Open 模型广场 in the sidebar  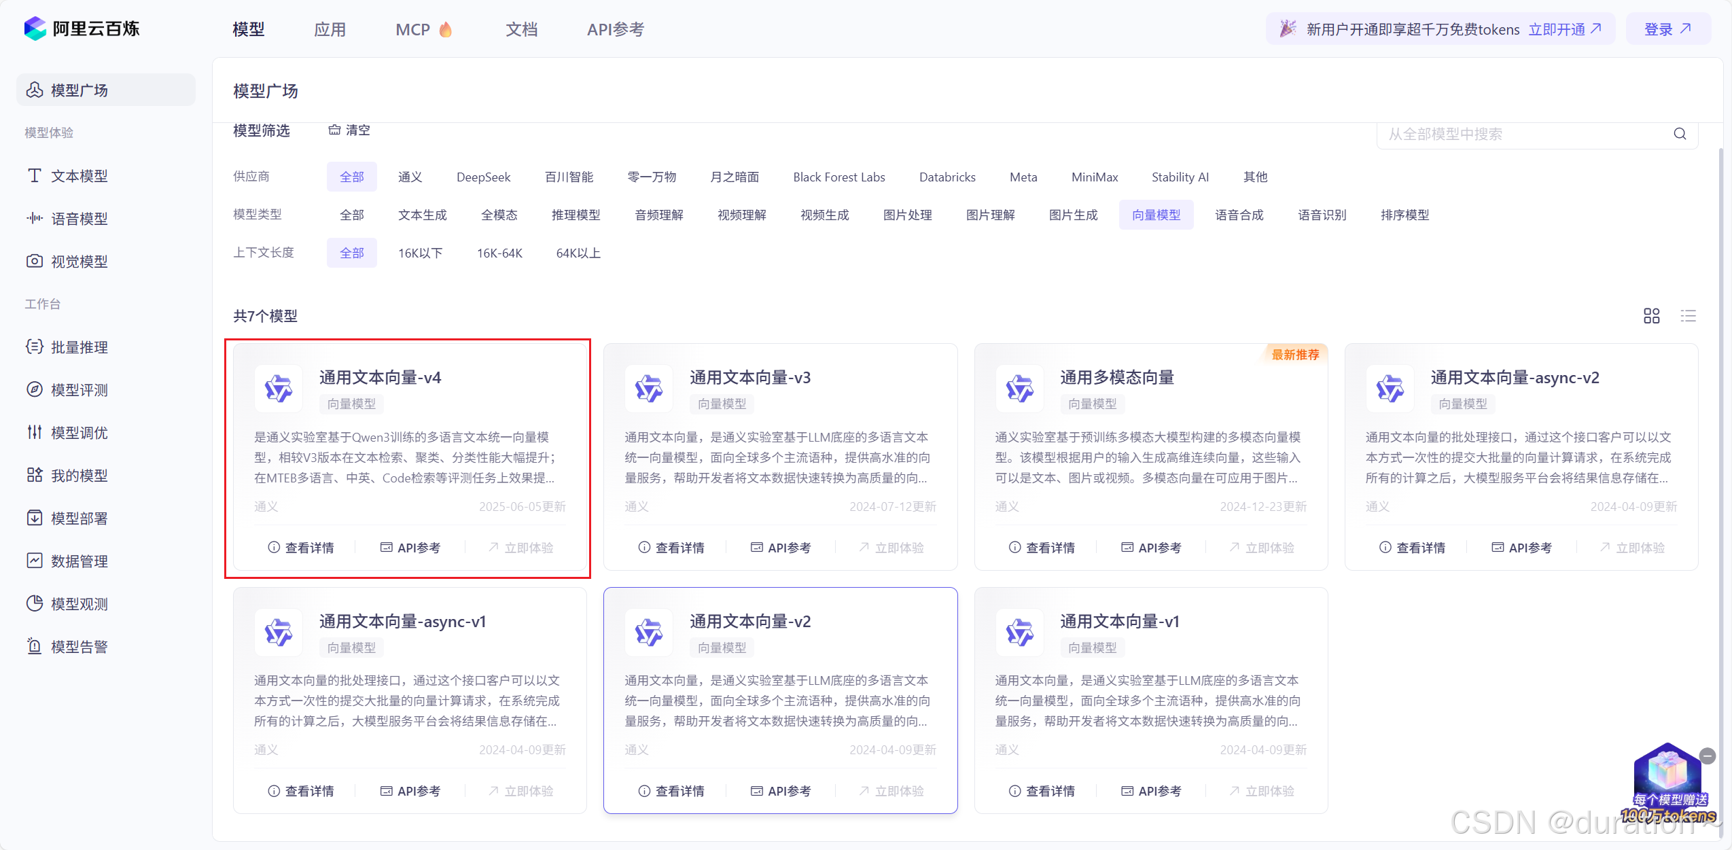(x=106, y=90)
